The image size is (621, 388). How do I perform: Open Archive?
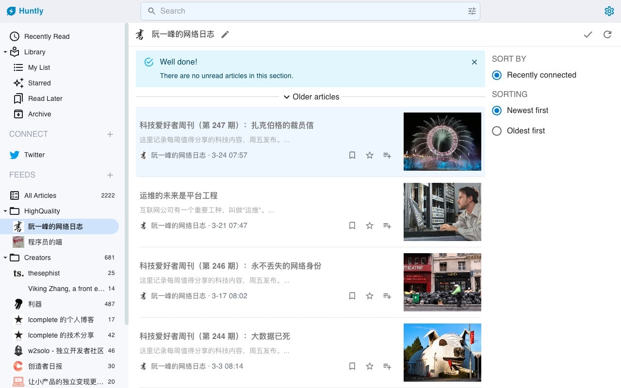[60, 114]
